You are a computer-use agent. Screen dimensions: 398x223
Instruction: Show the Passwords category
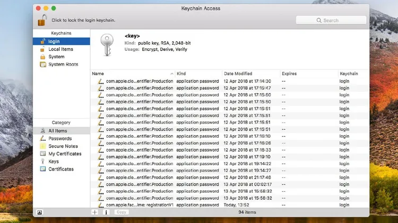60,139
